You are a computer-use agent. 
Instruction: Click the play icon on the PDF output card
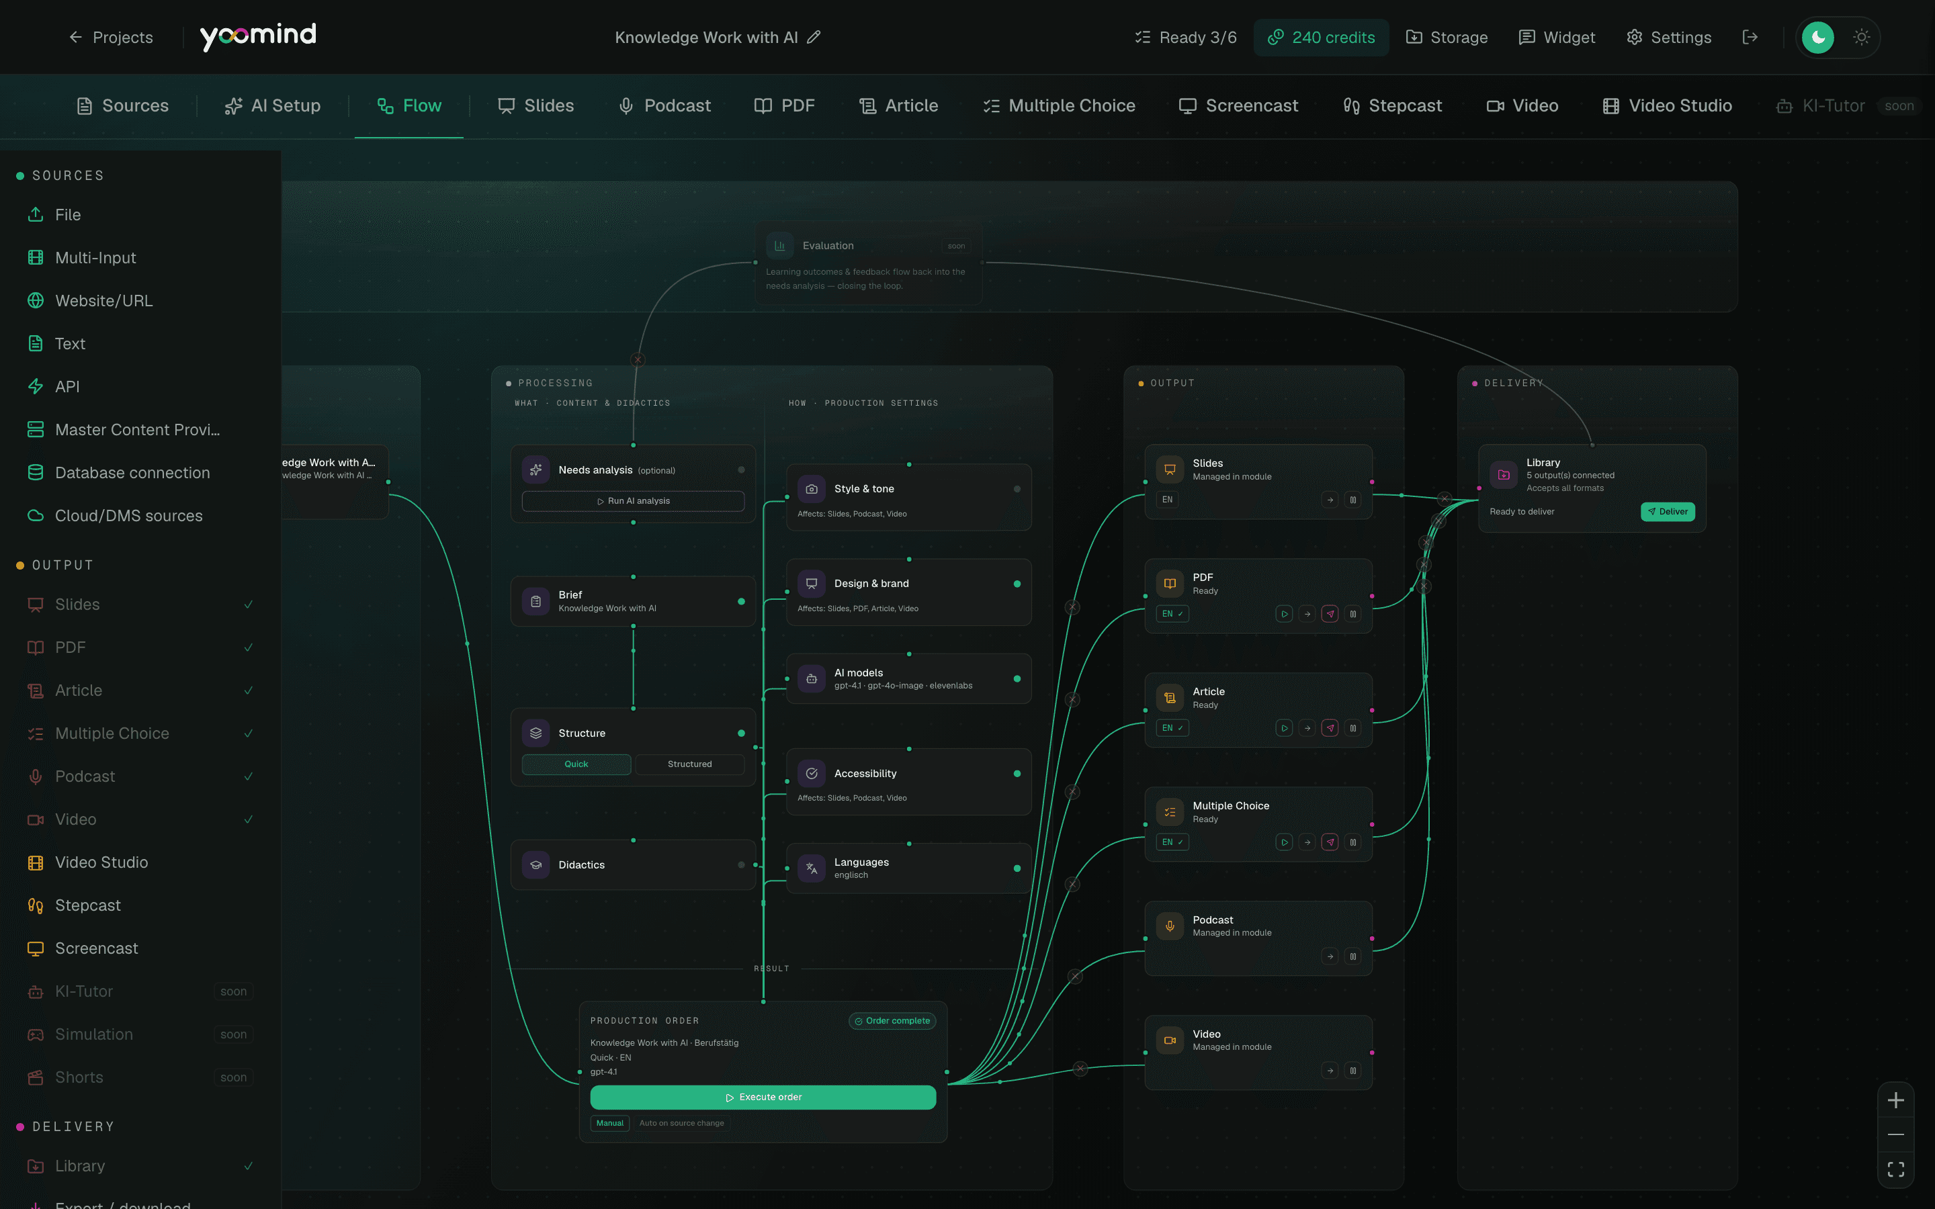(x=1284, y=614)
